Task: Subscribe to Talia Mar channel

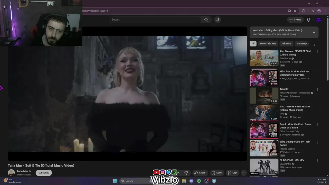Action: (x=44, y=173)
